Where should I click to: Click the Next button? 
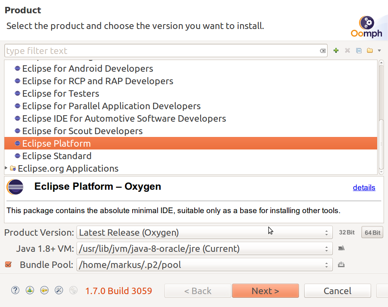[x=265, y=290]
